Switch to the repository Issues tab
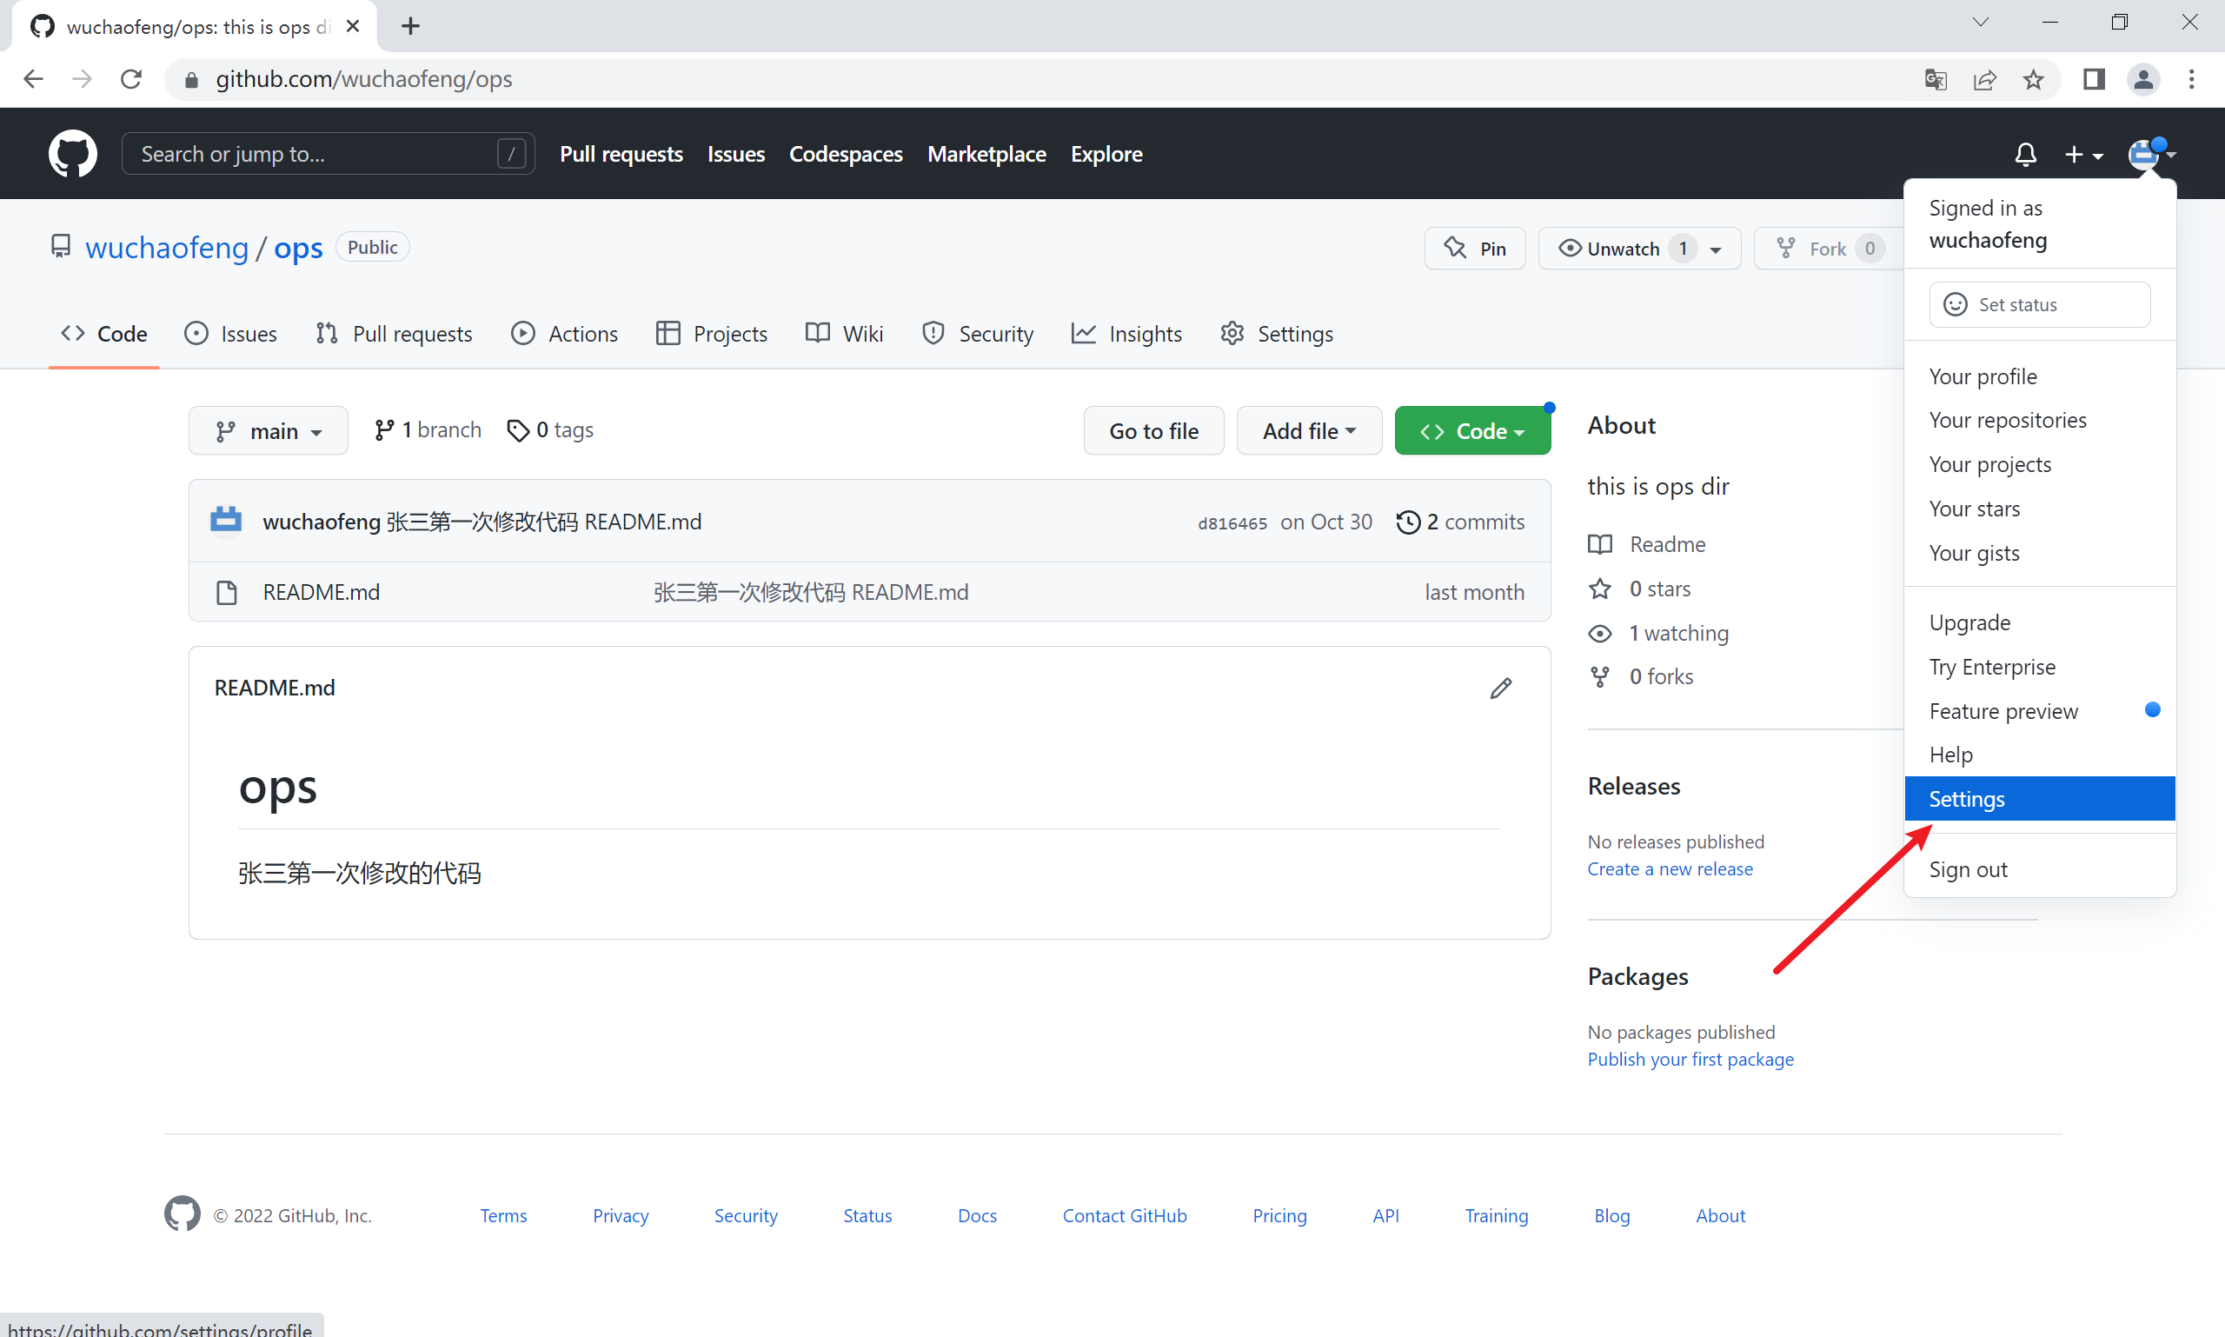Screen dimensions: 2225x1337 (x=230, y=333)
